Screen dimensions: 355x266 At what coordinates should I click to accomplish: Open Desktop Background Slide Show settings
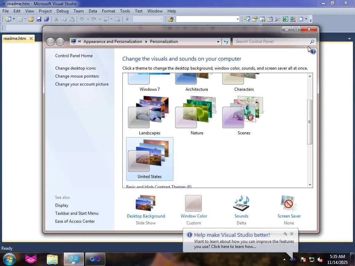(x=146, y=210)
